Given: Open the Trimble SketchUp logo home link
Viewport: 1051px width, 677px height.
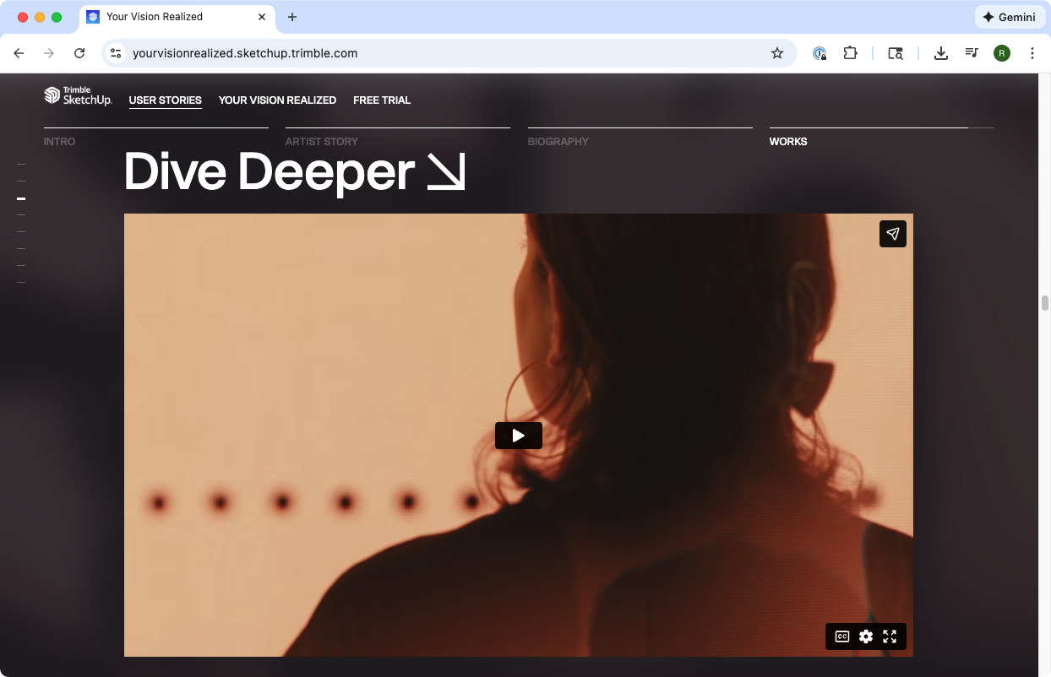Looking at the screenshot, I should pyautogui.click(x=78, y=95).
